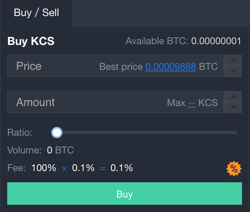Viewport: 250px width, 212px height.
Task: Click the 100% fee rate value
Action: coord(44,168)
